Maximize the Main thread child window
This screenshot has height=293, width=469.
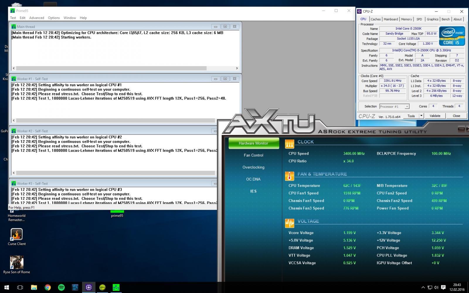click(225, 26)
